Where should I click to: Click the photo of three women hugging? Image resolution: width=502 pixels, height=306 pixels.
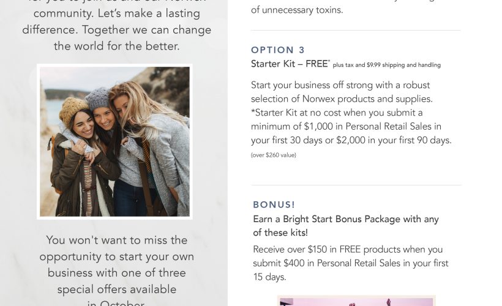click(114, 141)
